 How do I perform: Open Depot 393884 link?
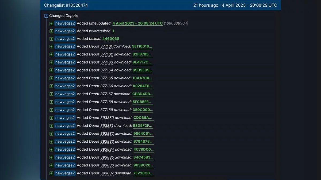click(107, 149)
